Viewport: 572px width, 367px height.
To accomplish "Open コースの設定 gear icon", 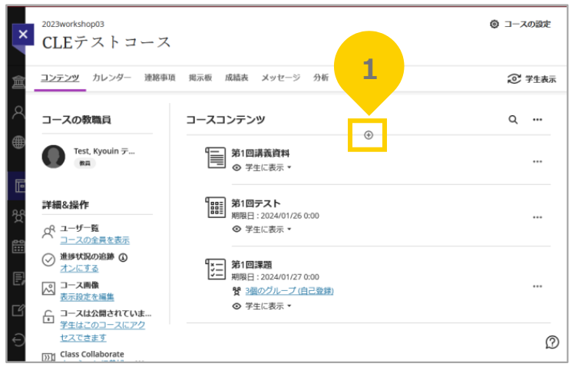I will tap(494, 24).
